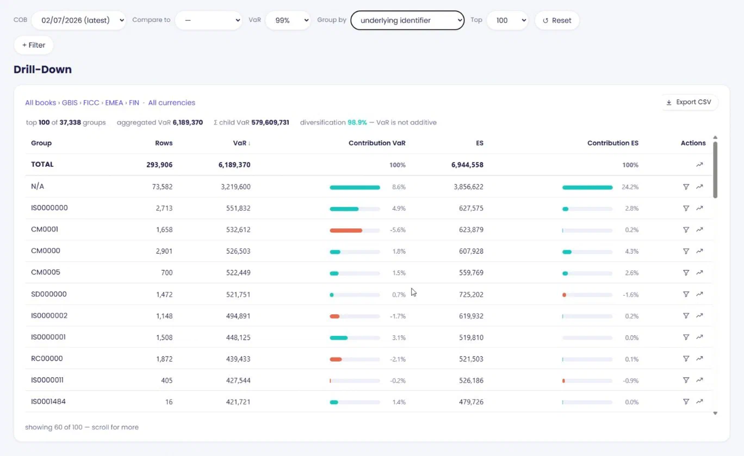Open the RC00000 trend chart icon
This screenshot has height=456, width=744.
click(699, 359)
